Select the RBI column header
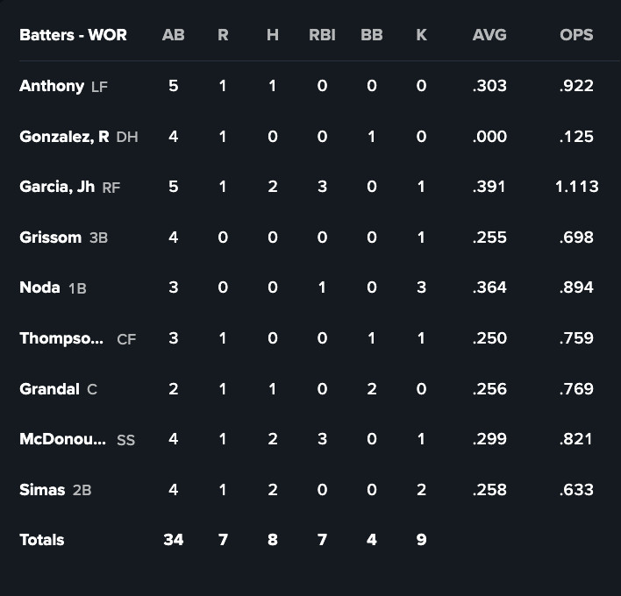The width and height of the screenshot is (621, 596). (322, 36)
